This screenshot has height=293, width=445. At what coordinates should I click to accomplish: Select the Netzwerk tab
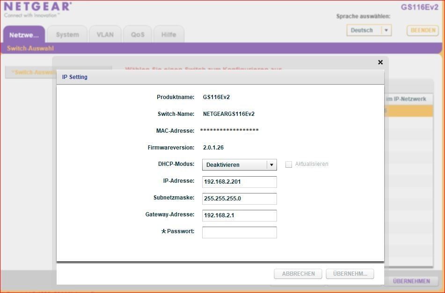click(24, 35)
